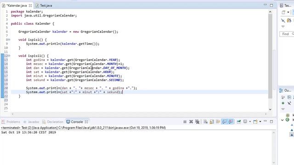Screen dimensions: 294x165
Task: Click the Display Selected Console icon
Action: [245, 122]
